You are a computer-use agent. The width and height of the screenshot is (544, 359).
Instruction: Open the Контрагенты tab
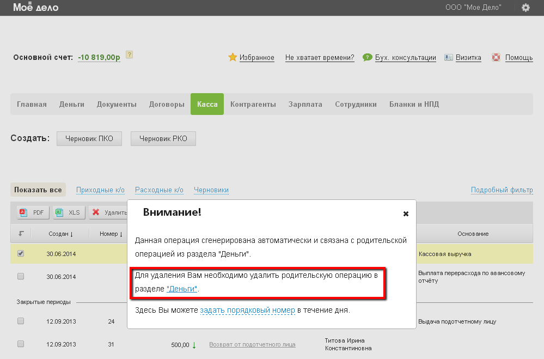pos(253,104)
